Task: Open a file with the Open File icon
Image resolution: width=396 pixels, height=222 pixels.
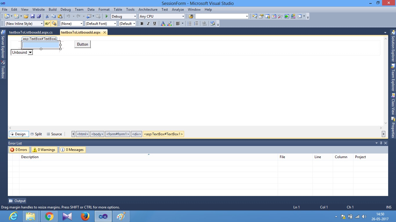Action: pyautogui.click(x=26, y=16)
